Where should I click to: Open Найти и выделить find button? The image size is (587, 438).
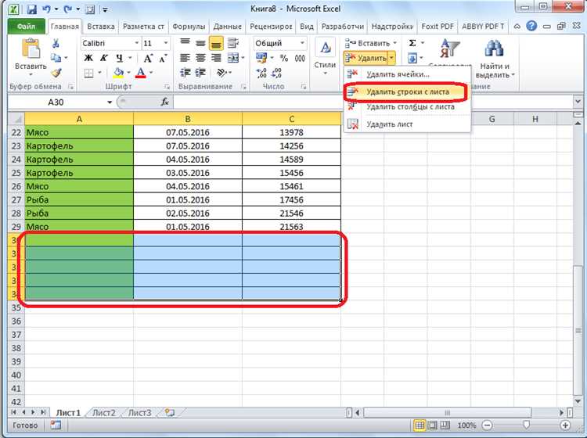click(x=495, y=59)
